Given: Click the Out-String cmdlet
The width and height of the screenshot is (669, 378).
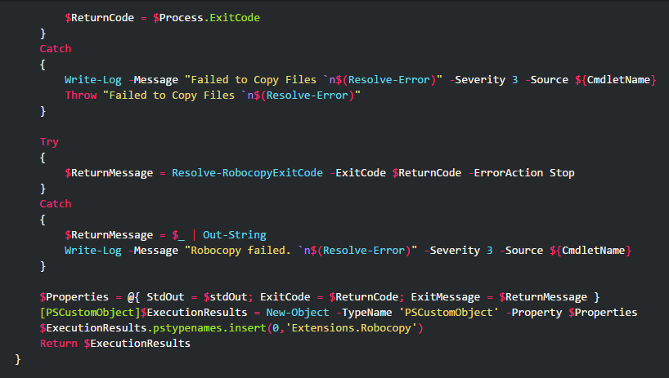Looking at the screenshot, I should pyautogui.click(x=234, y=235).
